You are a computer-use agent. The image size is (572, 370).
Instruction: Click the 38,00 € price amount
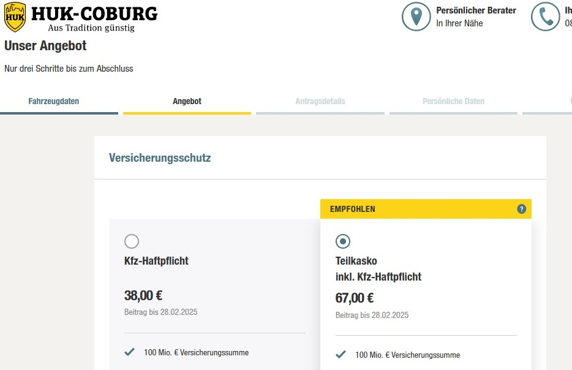pos(143,296)
